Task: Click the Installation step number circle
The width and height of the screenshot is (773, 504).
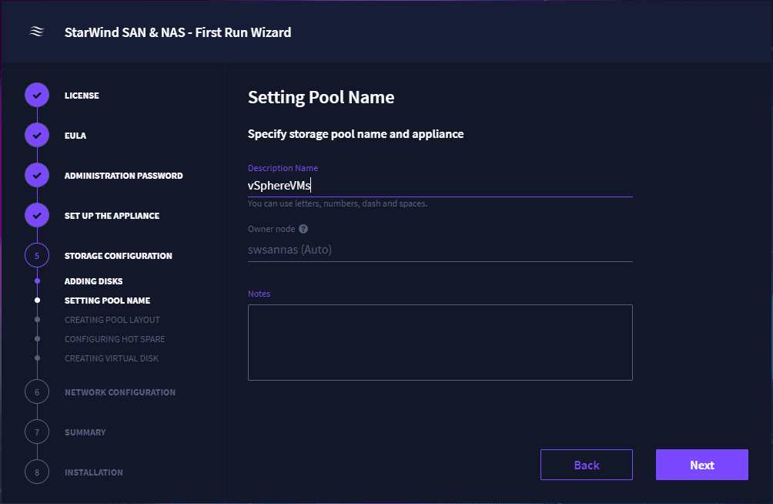Action: (x=36, y=472)
